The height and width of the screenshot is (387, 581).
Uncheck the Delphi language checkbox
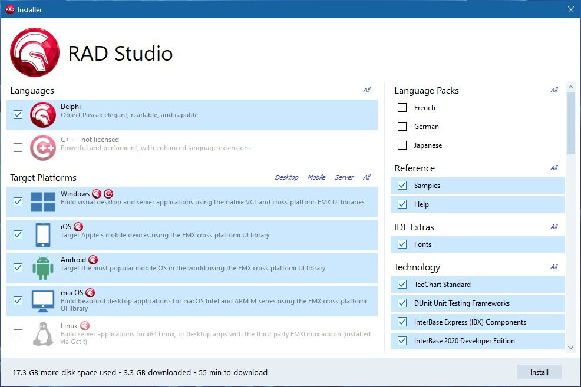[x=18, y=115]
